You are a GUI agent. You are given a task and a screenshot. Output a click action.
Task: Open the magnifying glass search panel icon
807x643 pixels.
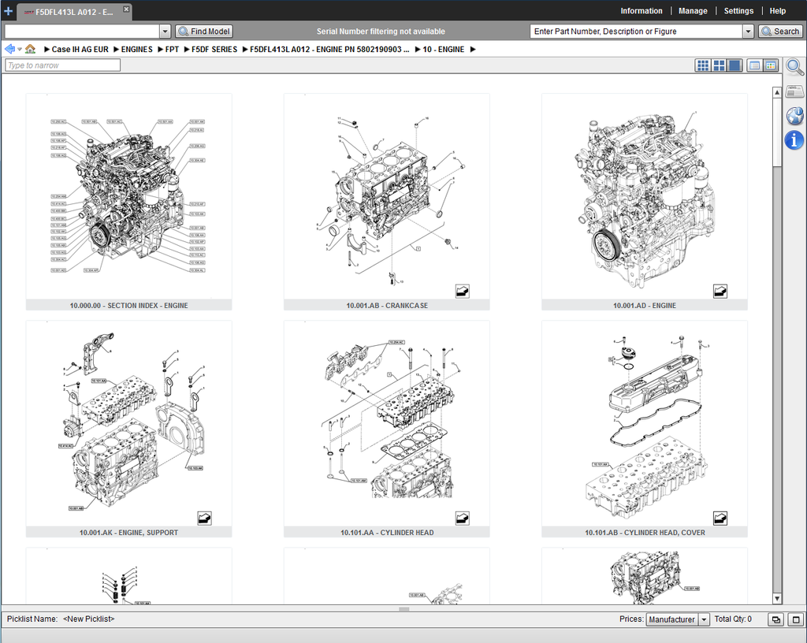(x=794, y=67)
